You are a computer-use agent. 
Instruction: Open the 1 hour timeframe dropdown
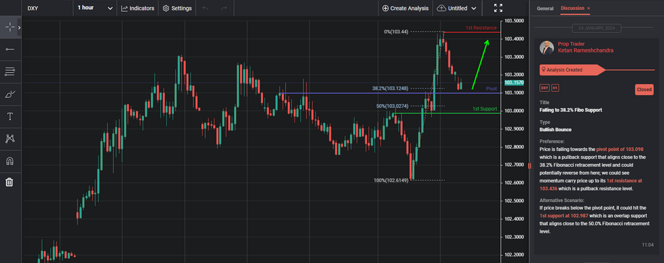pyautogui.click(x=95, y=8)
